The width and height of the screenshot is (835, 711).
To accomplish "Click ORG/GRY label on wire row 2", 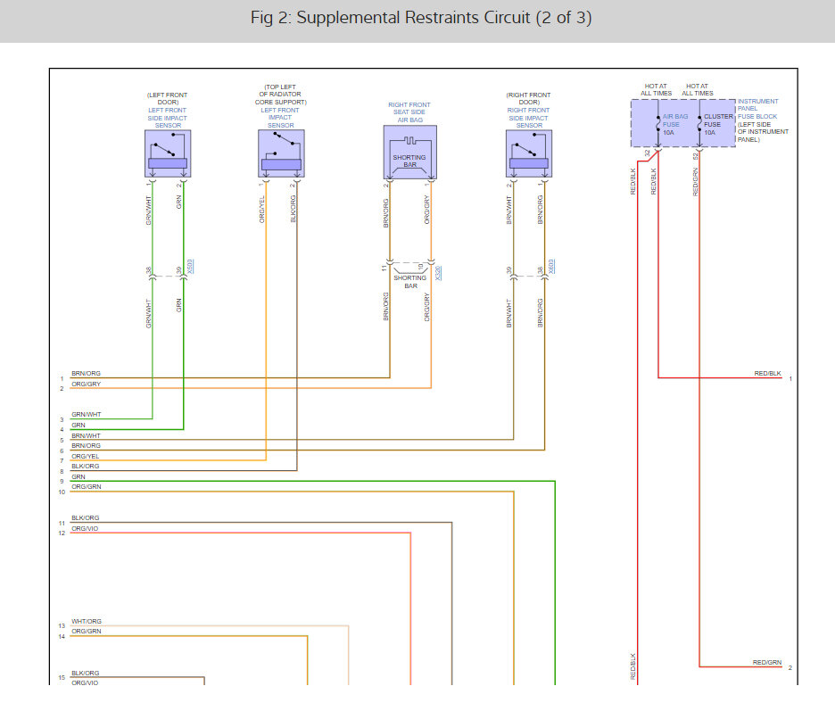I will tap(87, 384).
